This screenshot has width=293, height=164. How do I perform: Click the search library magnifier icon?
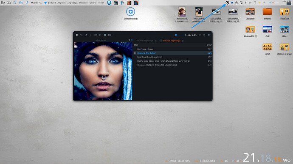pyautogui.click(x=81, y=35)
